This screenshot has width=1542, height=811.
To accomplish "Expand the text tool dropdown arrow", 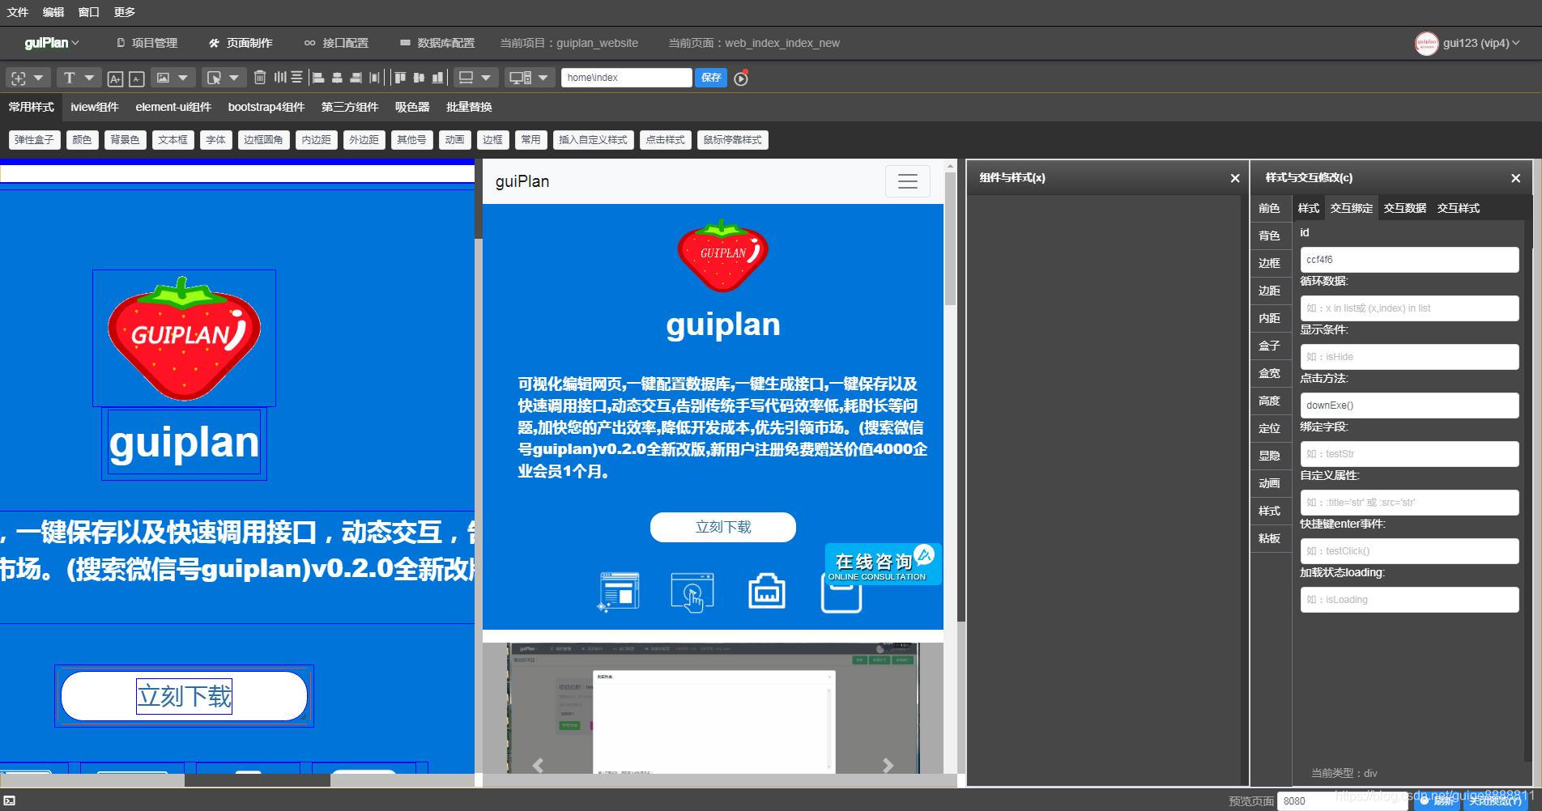I will 89,78.
